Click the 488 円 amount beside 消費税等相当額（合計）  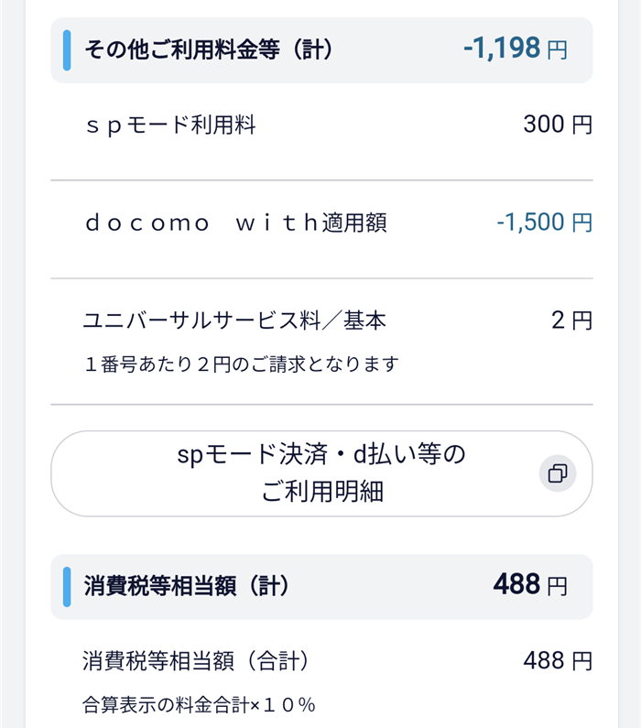(x=557, y=660)
